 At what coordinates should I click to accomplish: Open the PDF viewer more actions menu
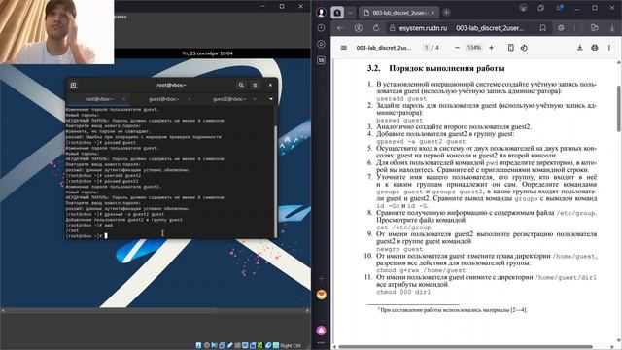(x=609, y=48)
